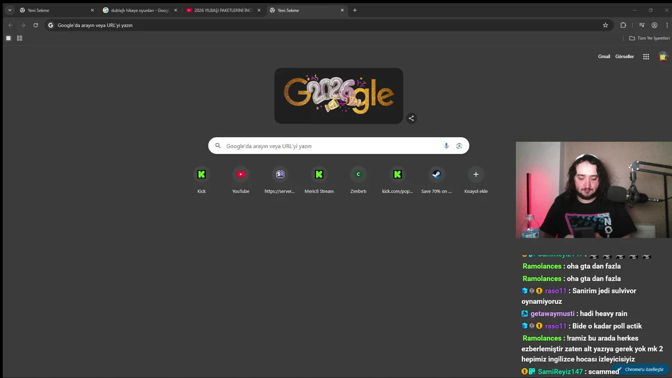
Task: Open the MericB Stream shortcut
Action: (319, 180)
